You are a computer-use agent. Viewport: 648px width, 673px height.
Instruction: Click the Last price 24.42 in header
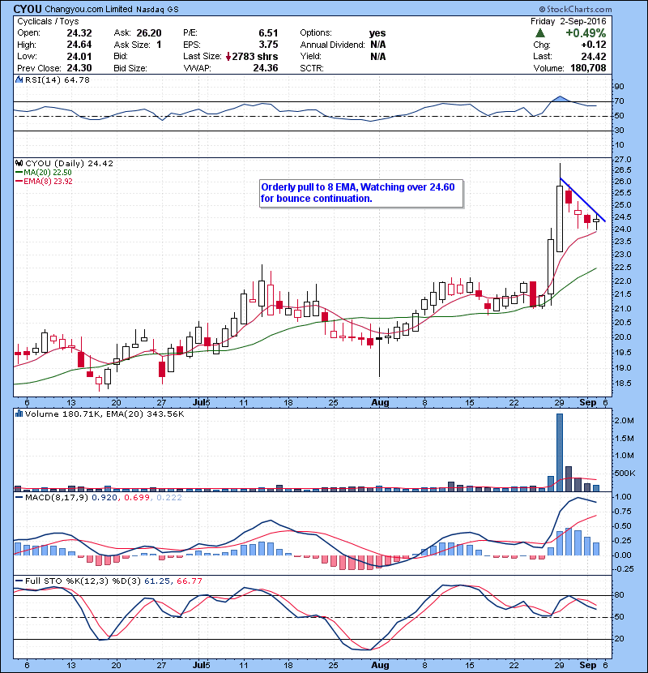coord(594,56)
